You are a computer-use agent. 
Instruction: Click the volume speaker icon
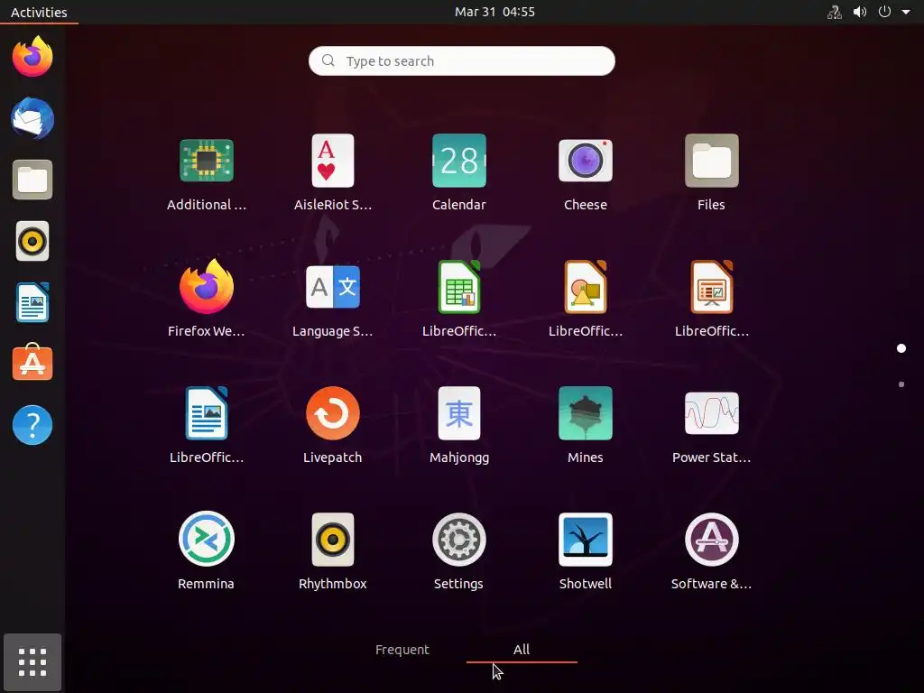860,12
